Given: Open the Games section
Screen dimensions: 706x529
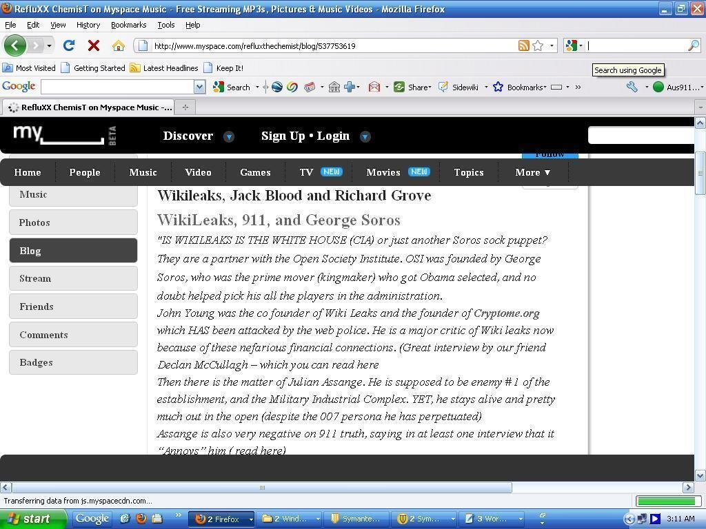Looking at the screenshot, I should click(x=255, y=172).
